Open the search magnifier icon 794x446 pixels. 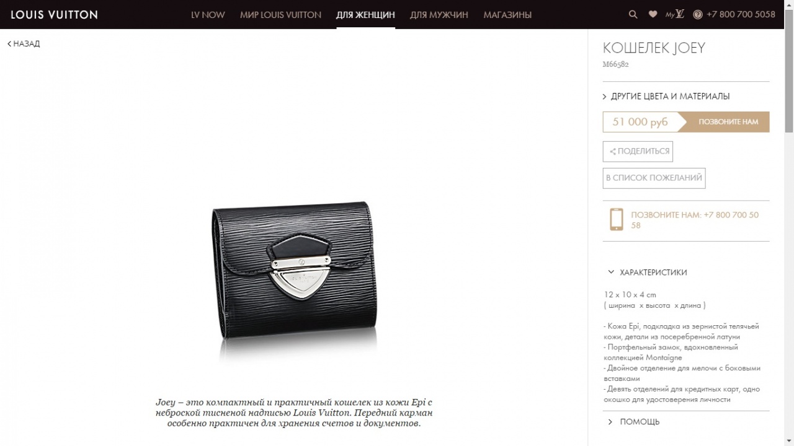pos(633,14)
